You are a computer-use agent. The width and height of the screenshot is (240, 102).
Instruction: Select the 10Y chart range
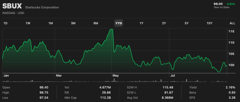tap(209, 23)
